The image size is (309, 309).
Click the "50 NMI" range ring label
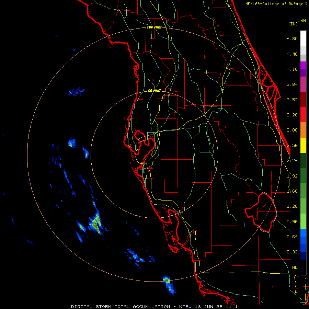pyautogui.click(x=154, y=91)
